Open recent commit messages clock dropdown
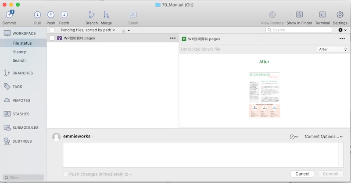 (294, 137)
